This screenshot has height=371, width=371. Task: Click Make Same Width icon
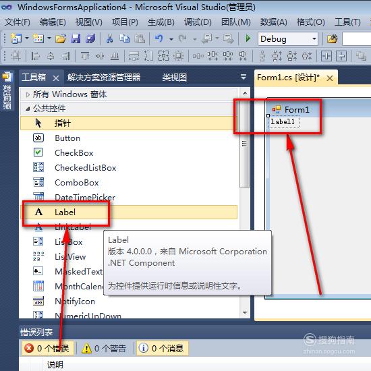[x=134, y=56]
